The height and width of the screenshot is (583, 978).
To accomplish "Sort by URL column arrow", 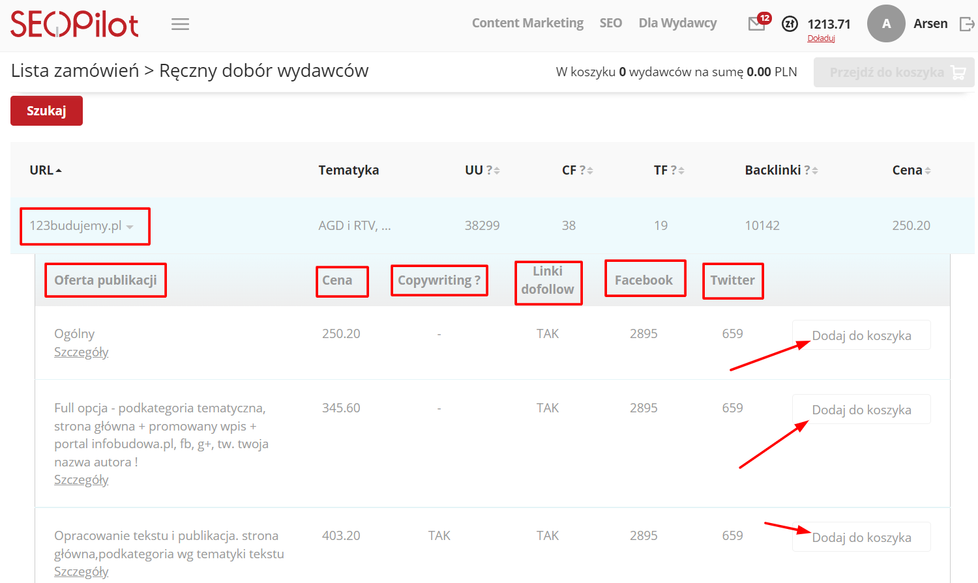I will coord(59,171).
